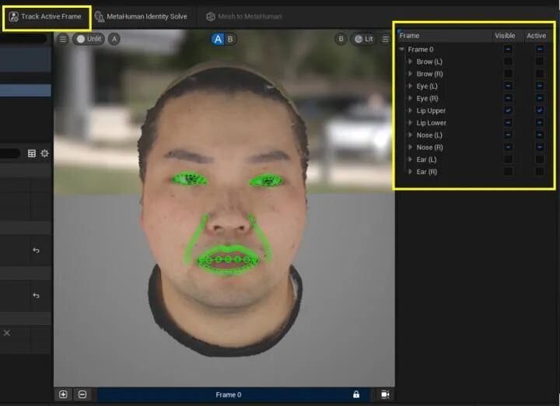Enable Visible checkbox for Brow (L)
This screenshot has width=560, height=406.
click(x=508, y=61)
